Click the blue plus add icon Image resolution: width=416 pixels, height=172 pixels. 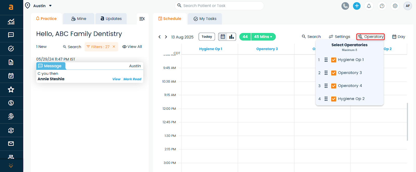[357, 6]
